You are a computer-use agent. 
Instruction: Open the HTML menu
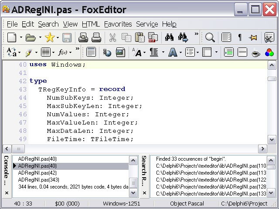click(91, 24)
